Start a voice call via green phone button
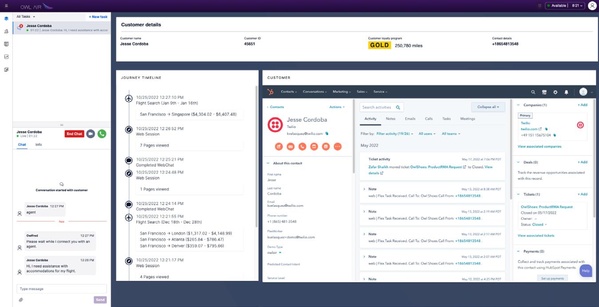 pyautogui.click(x=102, y=133)
